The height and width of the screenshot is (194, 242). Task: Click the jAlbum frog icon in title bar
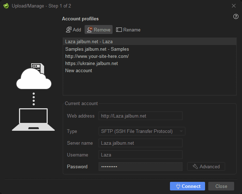[6, 6]
